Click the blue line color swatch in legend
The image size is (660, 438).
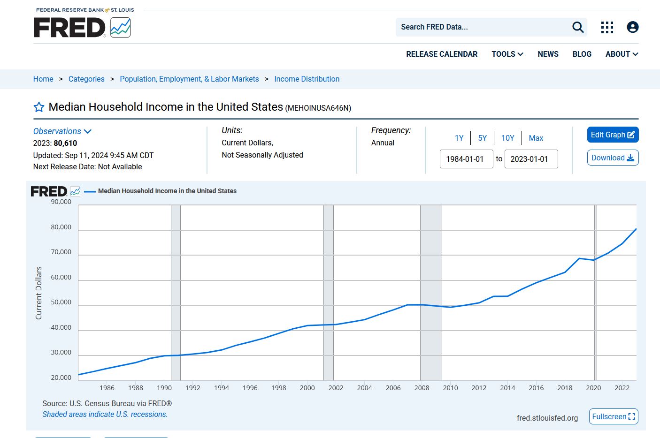pos(90,191)
